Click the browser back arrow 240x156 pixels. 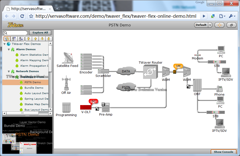7,16
